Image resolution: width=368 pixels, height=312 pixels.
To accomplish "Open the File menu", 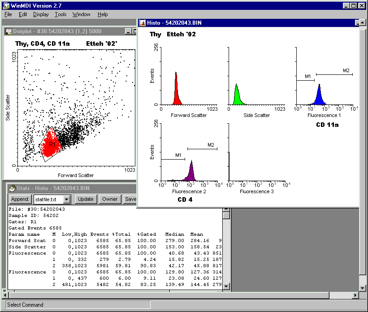I will [8, 14].
